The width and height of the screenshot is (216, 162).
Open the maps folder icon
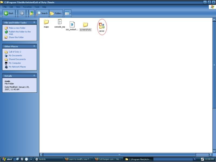pyautogui.click(x=46, y=22)
